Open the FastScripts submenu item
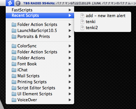The width and height of the screenshot is (136, 109). [x=40, y=10]
